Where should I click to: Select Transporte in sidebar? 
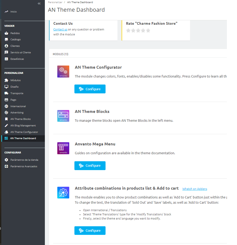tap(17, 93)
